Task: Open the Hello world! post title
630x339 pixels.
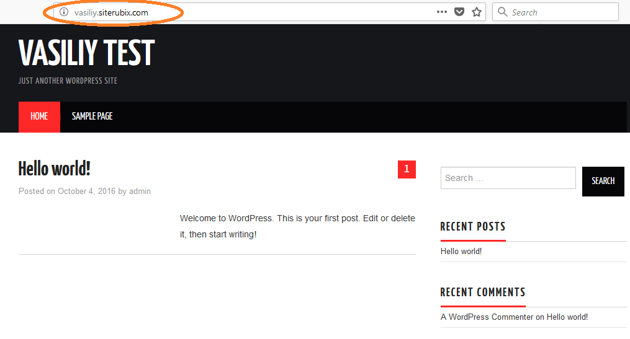Action: [54, 169]
